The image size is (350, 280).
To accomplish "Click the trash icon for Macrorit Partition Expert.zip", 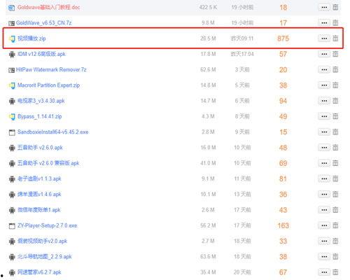I will coord(335,85).
